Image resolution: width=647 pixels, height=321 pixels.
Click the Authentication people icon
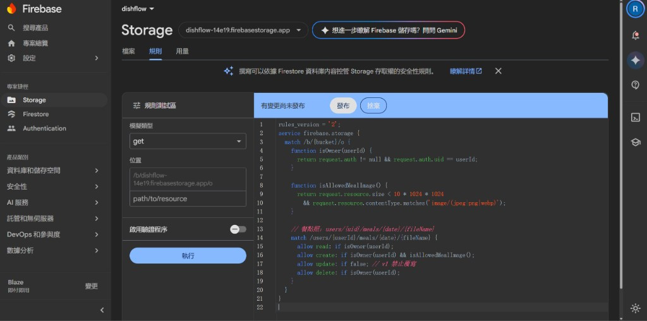click(11, 128)
